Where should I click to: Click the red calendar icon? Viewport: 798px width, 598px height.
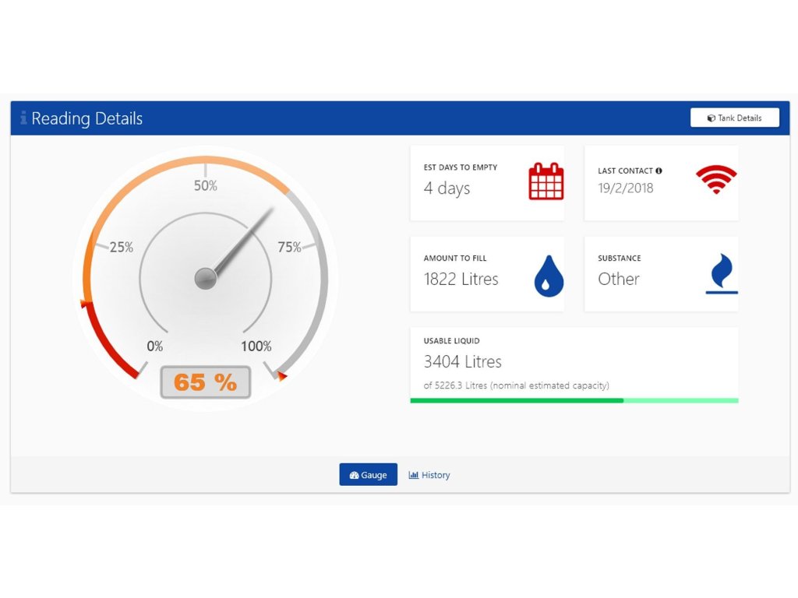point(546,181)
